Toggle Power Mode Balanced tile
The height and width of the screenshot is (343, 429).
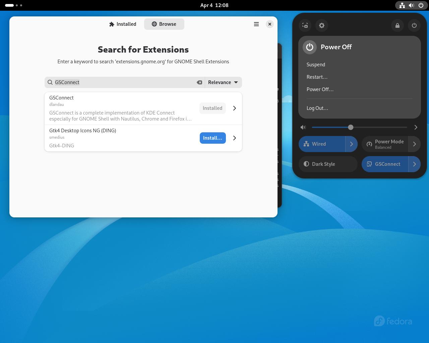(x=385, y=144)
